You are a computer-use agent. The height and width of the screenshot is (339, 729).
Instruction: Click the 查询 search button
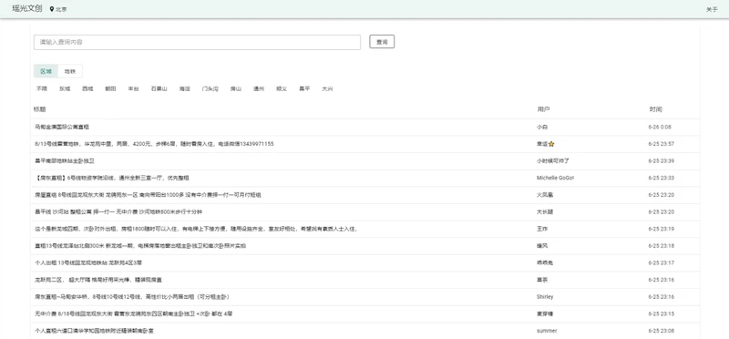tap(382, 42)
